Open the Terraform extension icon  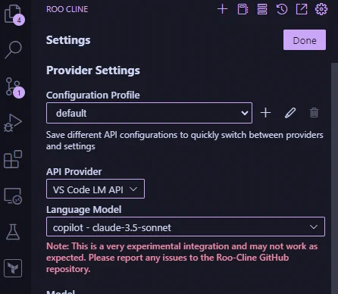coord(13,268)
